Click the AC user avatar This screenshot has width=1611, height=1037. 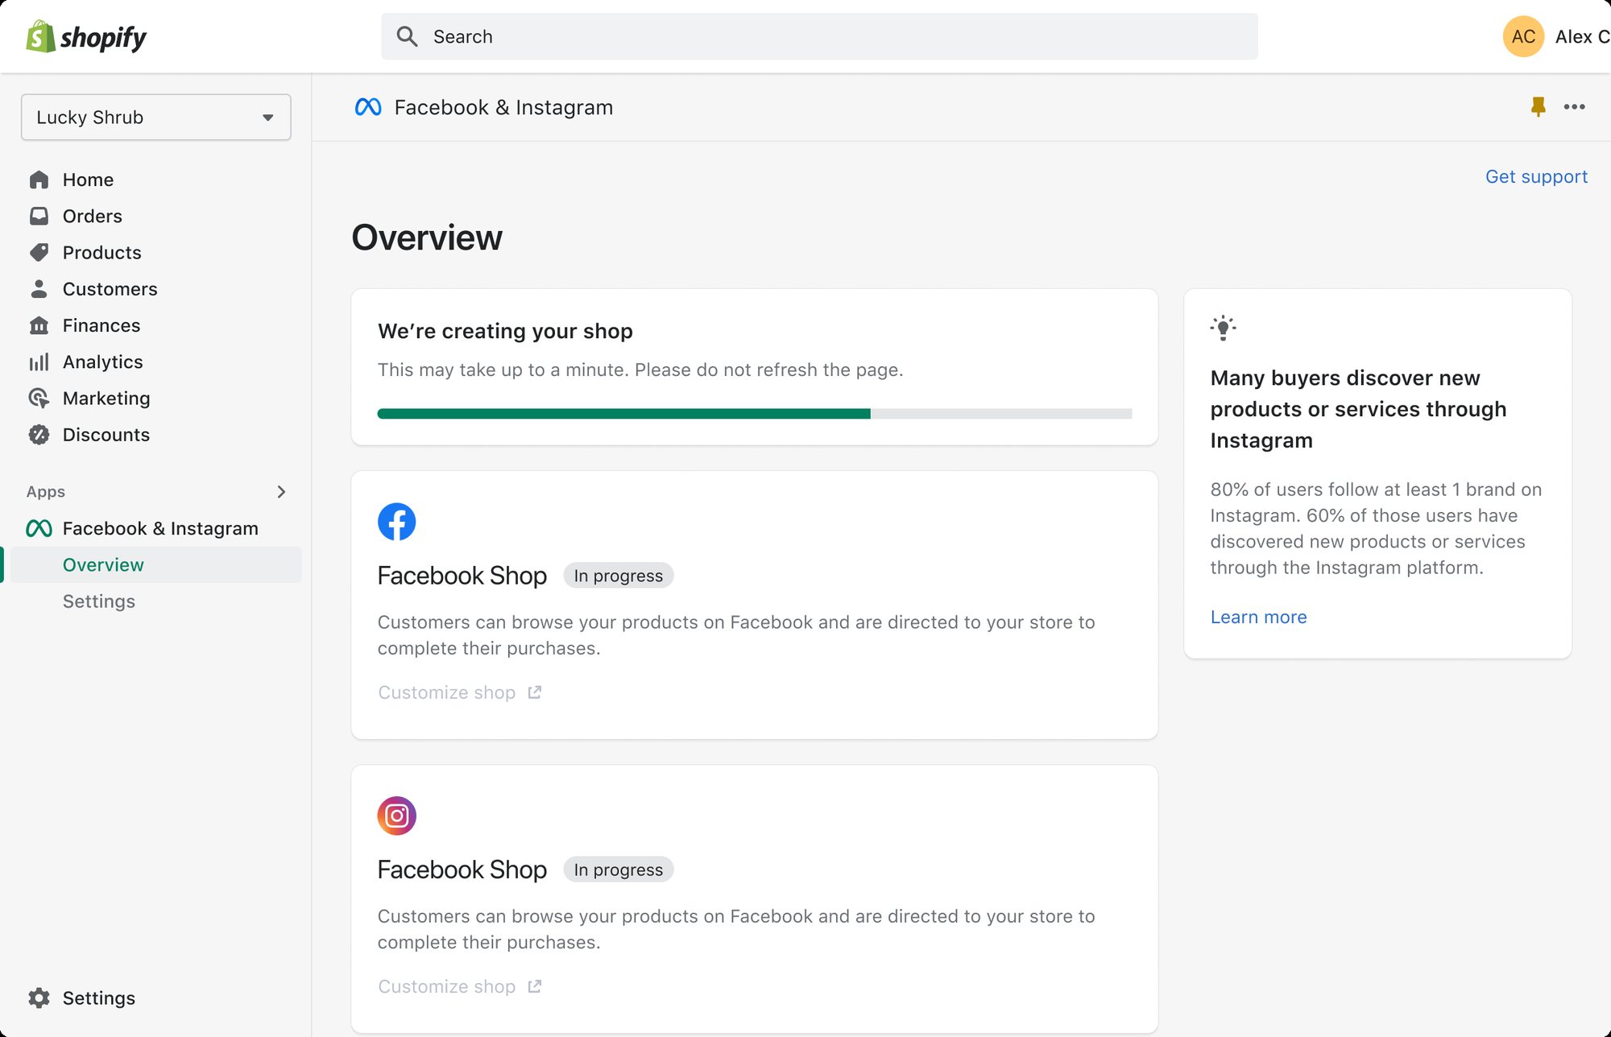coord(1523,36)
